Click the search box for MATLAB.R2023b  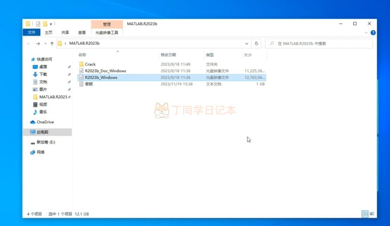click(x=319, y=43)
